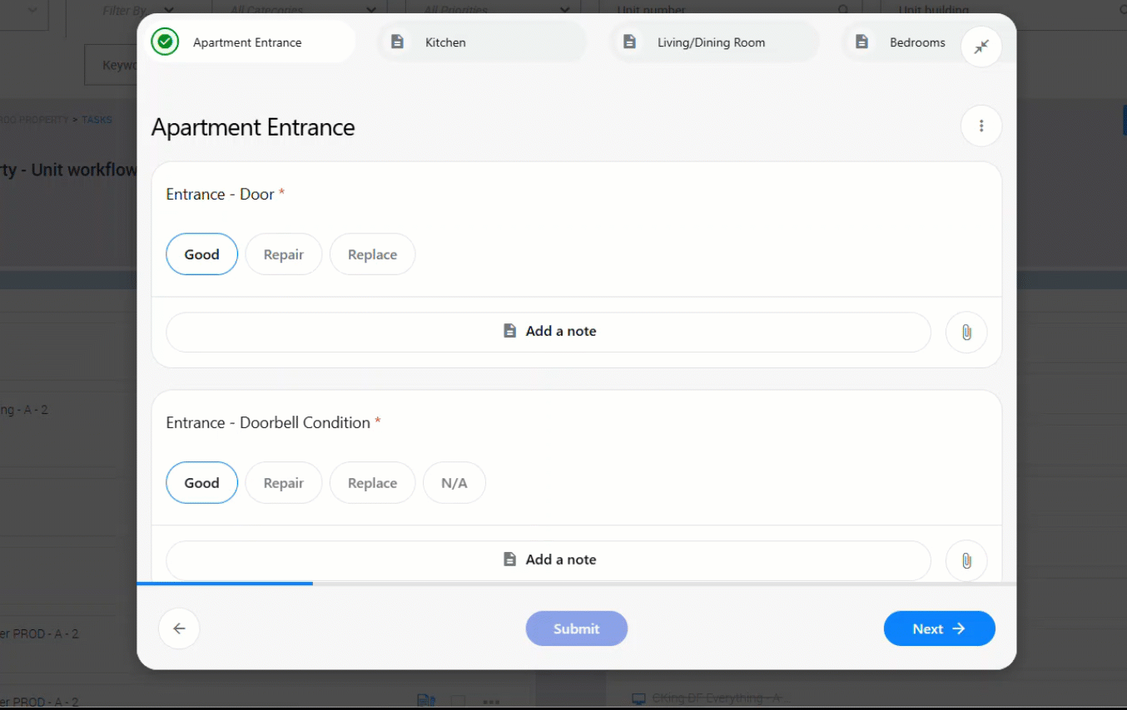Click the Living/Dining Room document icon
The width and height of the screenshot is (1127, 710).
630,42
